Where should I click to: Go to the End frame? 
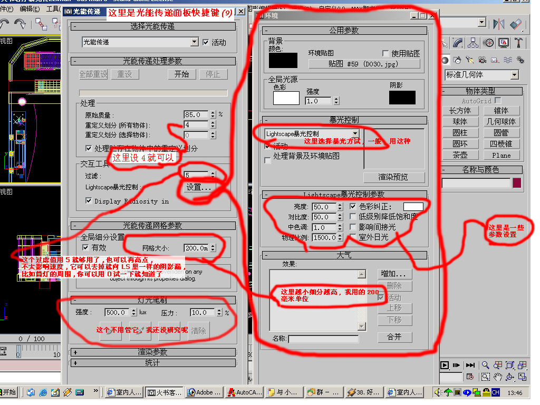point(470,365)
